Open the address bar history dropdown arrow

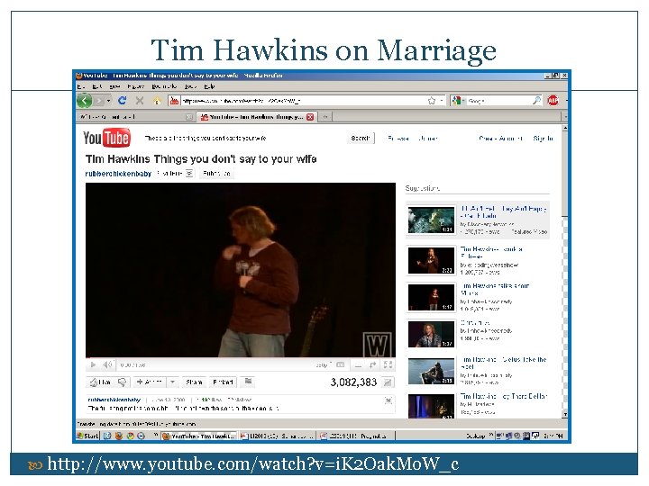pos(442,101)
